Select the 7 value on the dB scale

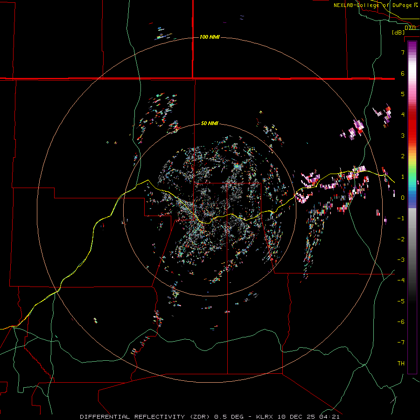pyautogui.click(x=403, y=52)
